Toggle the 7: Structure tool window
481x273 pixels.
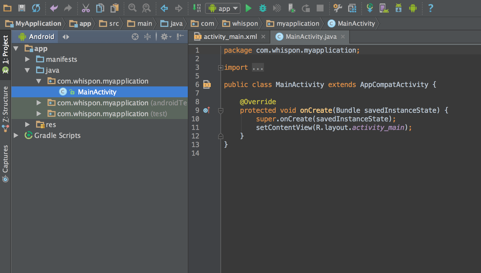point(5,109)
